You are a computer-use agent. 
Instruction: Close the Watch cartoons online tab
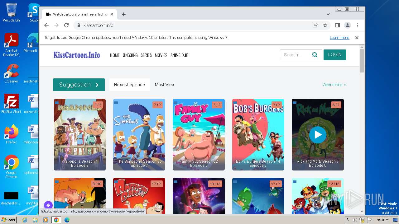click(112, 14)
